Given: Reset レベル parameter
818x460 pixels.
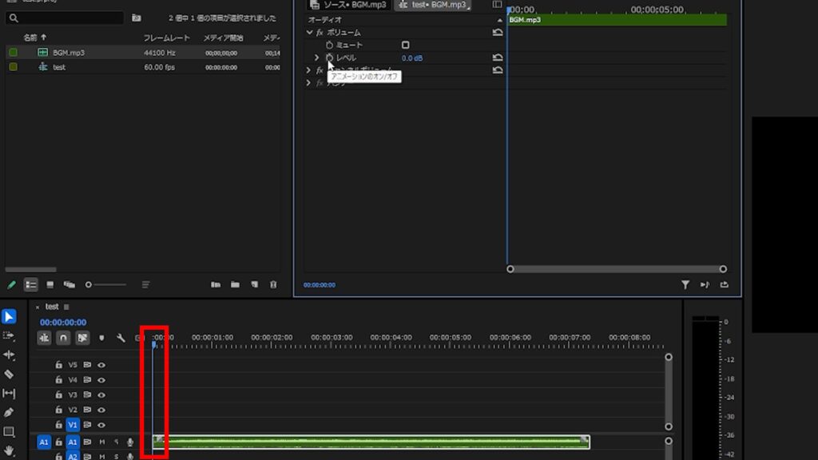Looking at the screenshot, I should click(x=498, y=57).
